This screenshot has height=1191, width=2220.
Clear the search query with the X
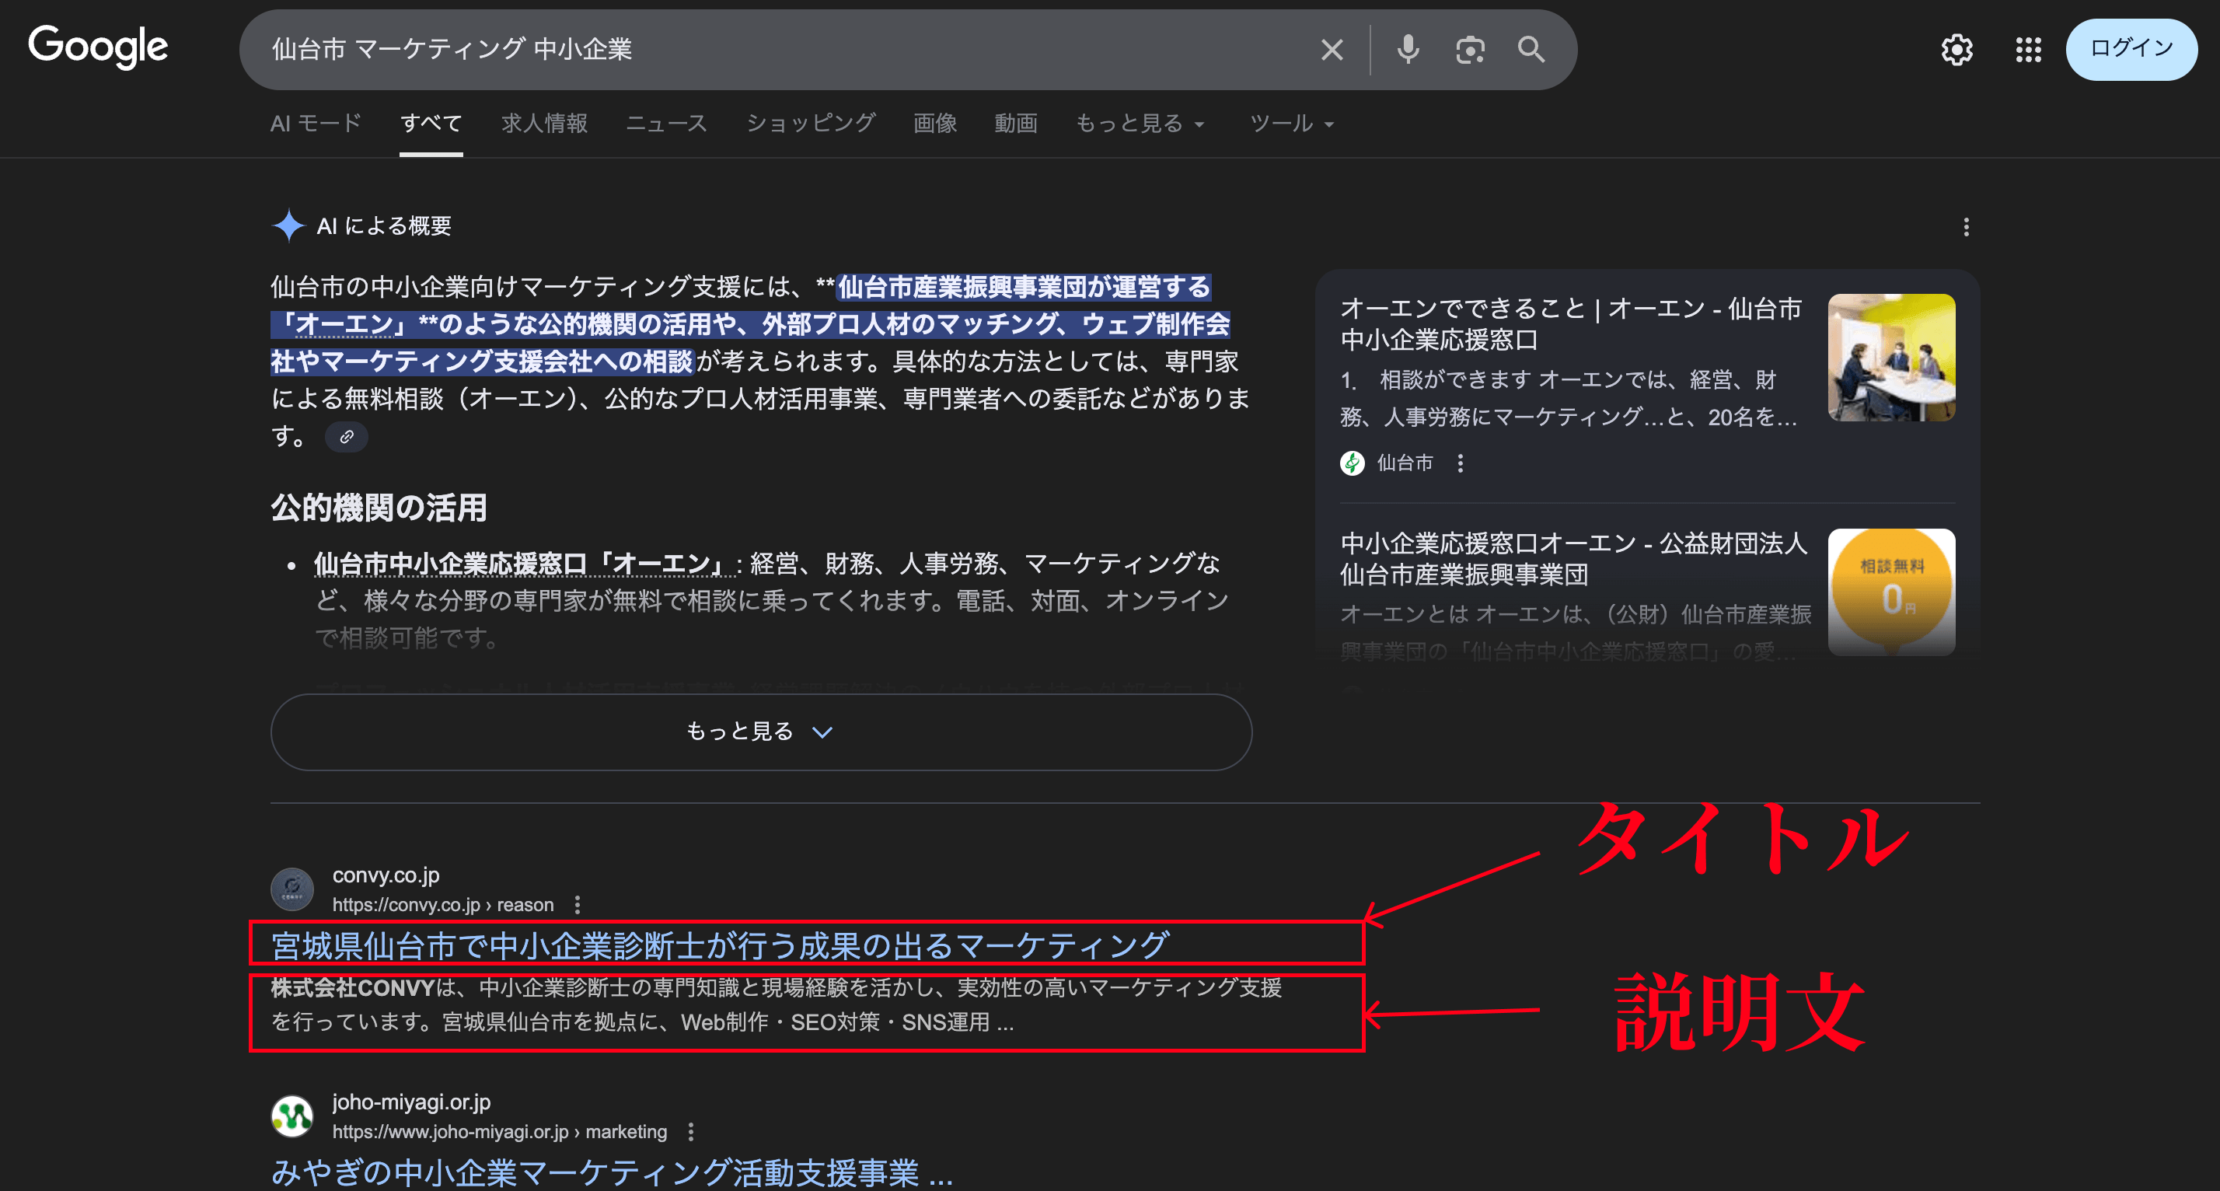tap(1332, 49)
